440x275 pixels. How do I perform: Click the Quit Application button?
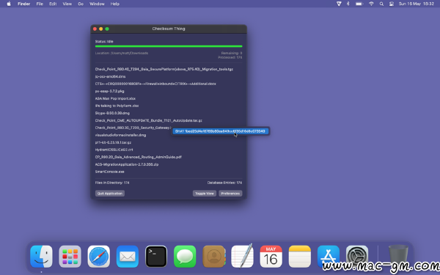click(110, 194)
